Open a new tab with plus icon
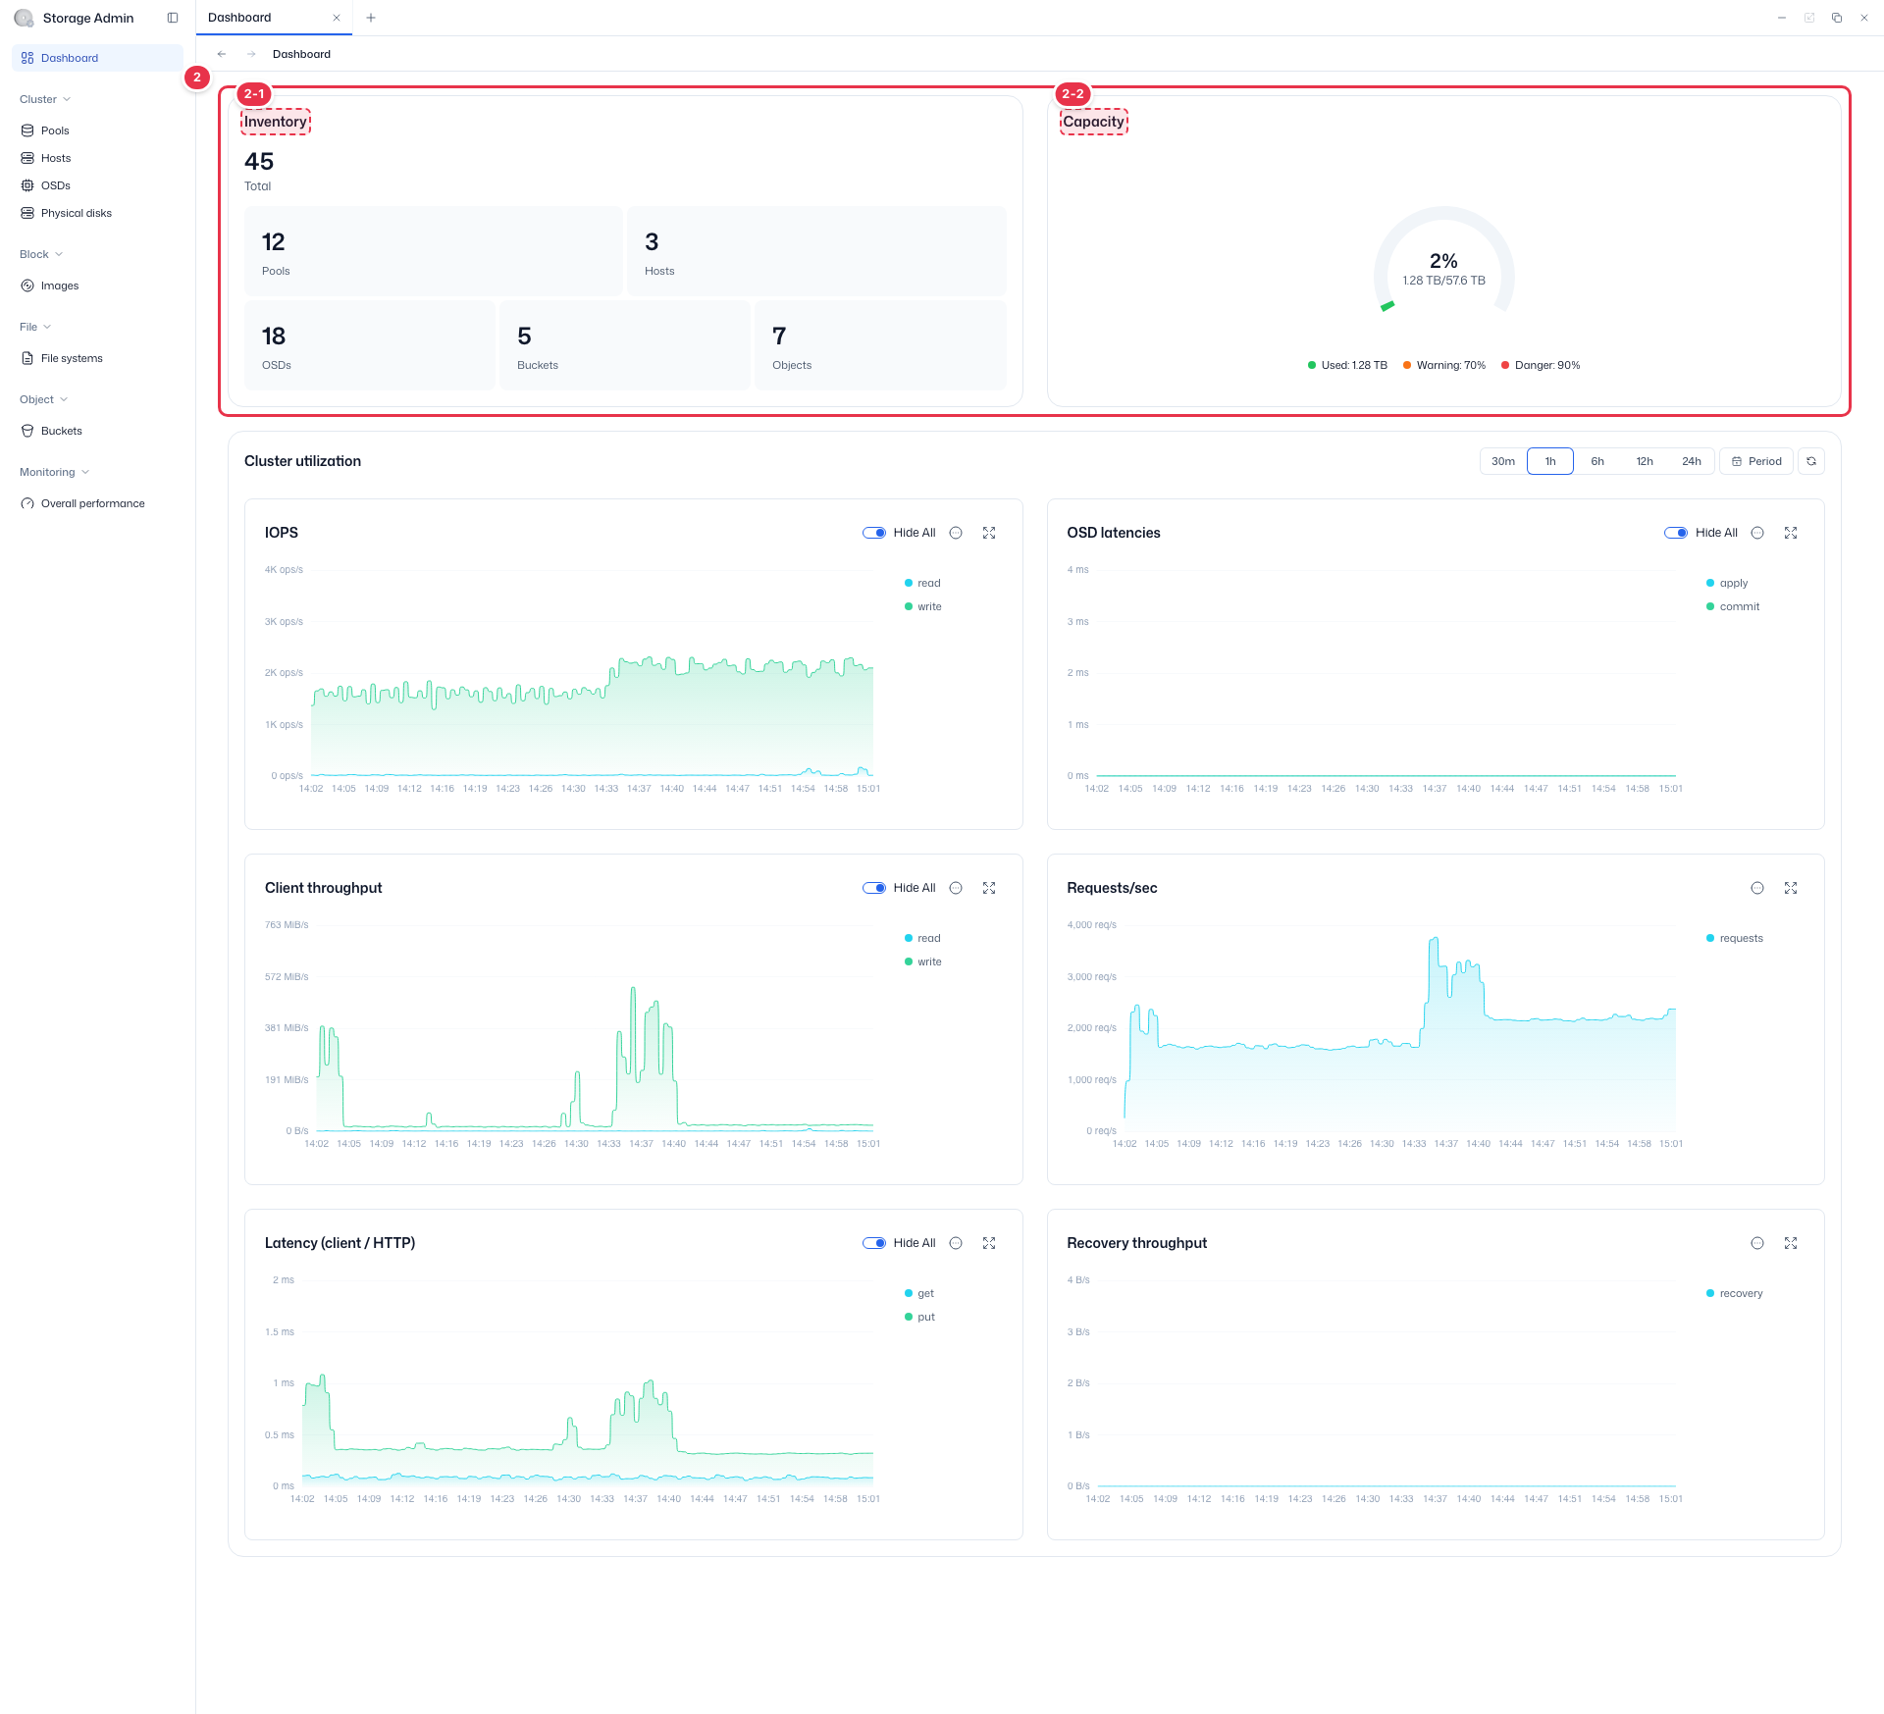This screenshot has height=1714, width=1884. pos(371,18)
